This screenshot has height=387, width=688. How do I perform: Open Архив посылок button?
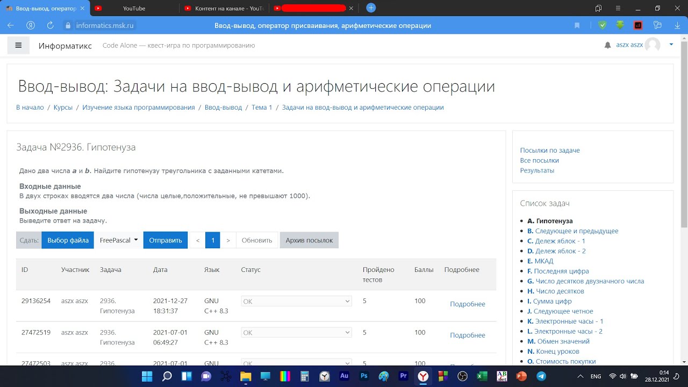pos(309,240)
